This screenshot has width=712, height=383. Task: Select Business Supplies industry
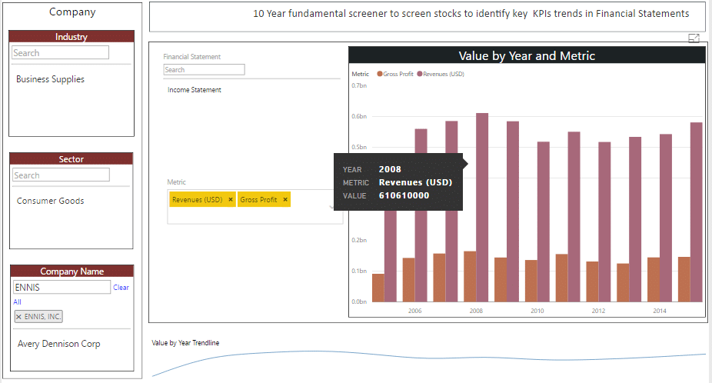[51, 79]
